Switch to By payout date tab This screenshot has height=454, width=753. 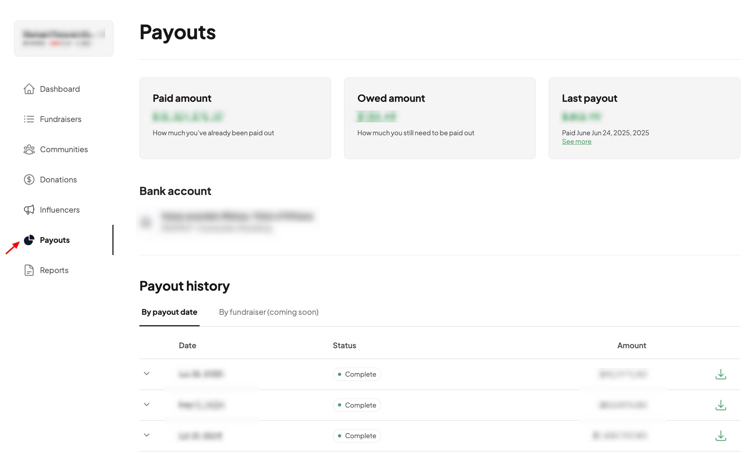(169, 312)
